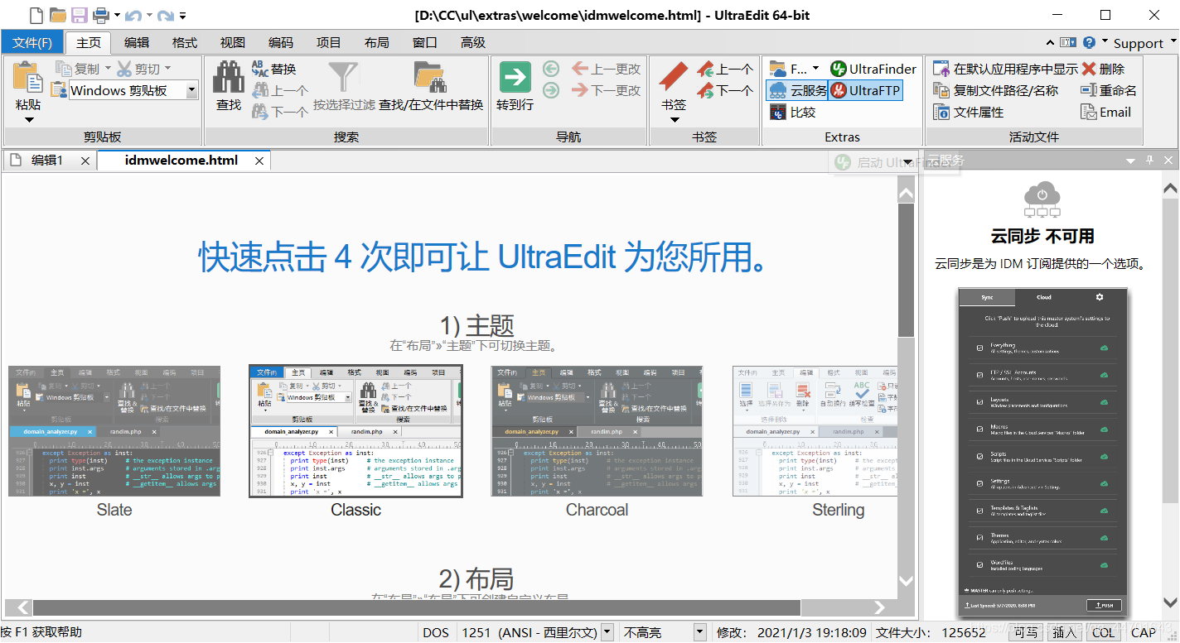Close the 云服务 side panel
Screen dimensions: 1180x643
click(x=1168, y=160)
